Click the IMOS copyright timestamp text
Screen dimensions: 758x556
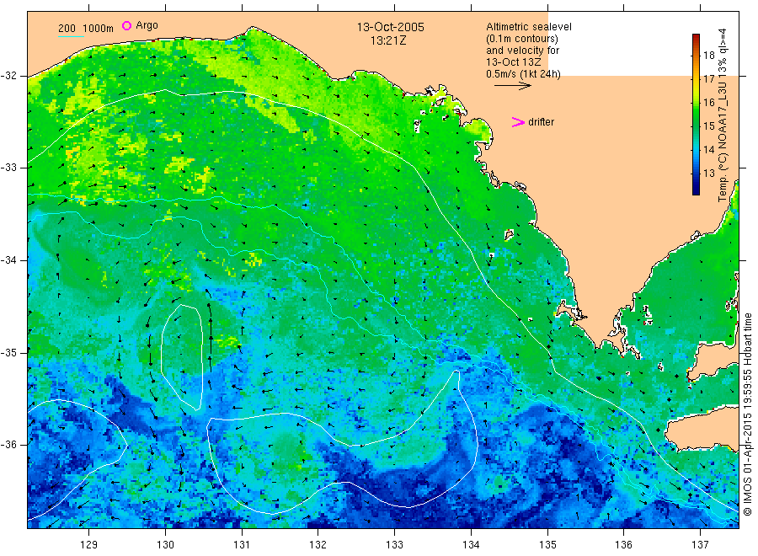[748, 414]
